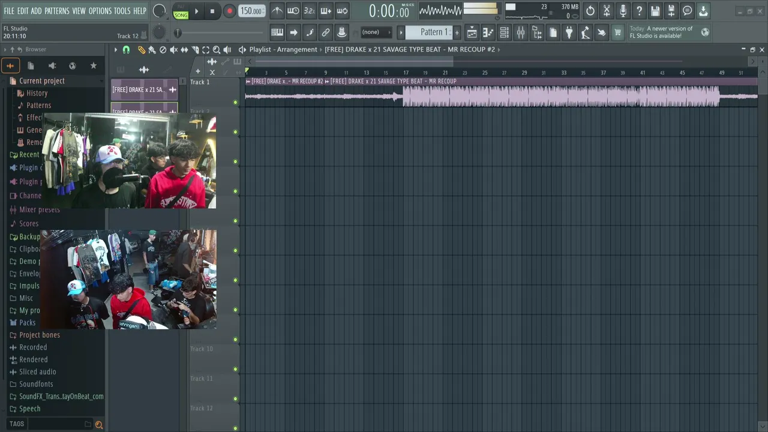
Task: Toggle Pattern/Song mode button
Action: 181,11
